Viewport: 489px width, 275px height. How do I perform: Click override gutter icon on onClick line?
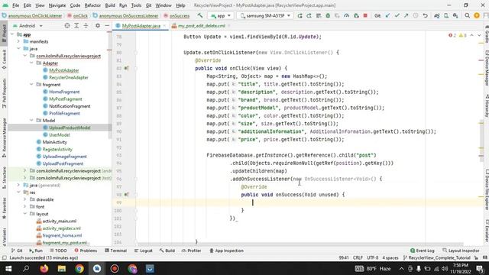tap(126, 68)
